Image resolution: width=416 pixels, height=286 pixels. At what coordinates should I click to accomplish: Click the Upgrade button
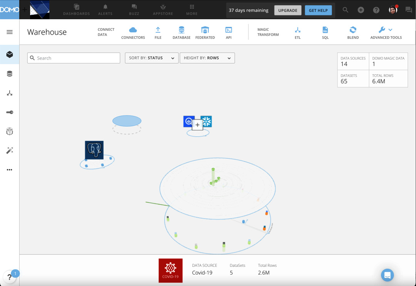click(288, 10)
